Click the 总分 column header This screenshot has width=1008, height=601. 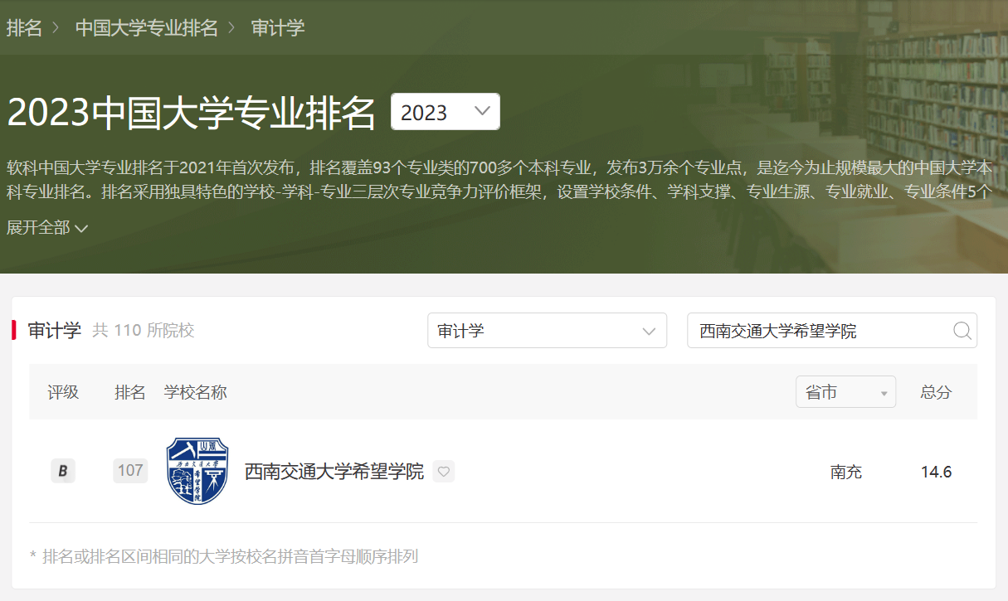pyautogui.click(x=936, y=392)
